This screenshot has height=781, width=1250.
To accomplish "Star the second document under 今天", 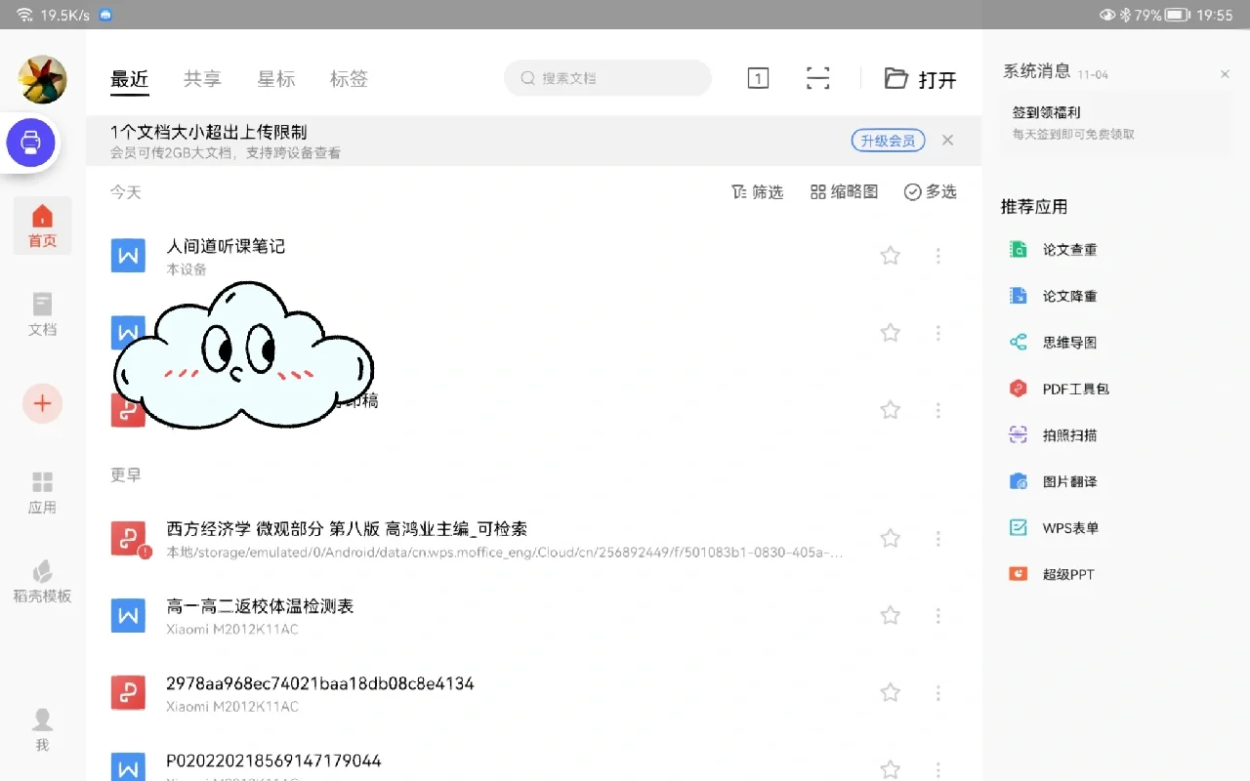I will coord(890,333).
